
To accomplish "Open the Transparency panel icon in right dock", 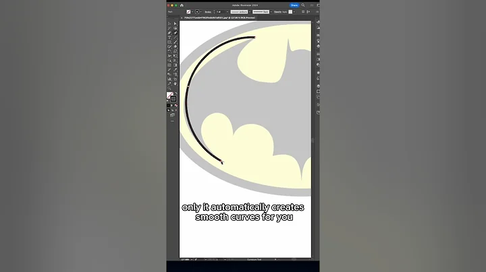I will pyautogui.click(x=318, y=65).
